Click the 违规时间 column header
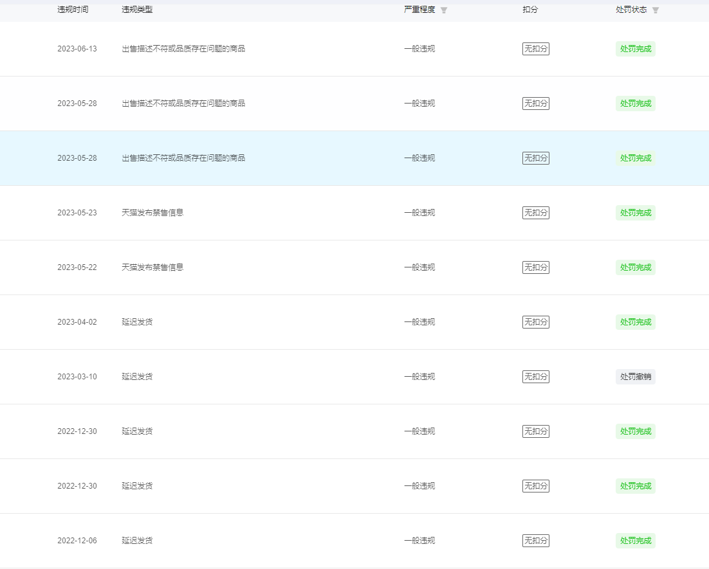This screenshot has height=569, width=709. coord(73,10)
